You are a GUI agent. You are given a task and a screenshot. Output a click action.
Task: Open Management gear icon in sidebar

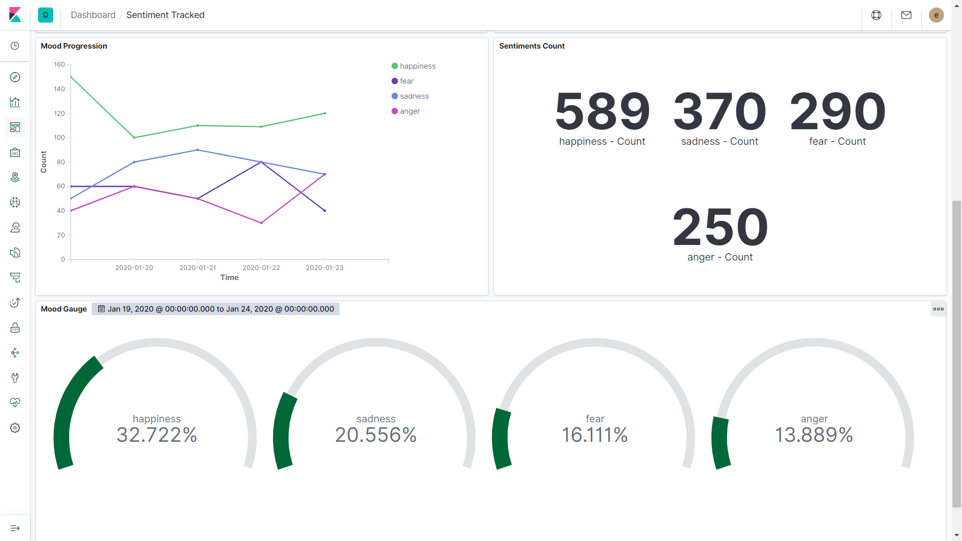15,428
